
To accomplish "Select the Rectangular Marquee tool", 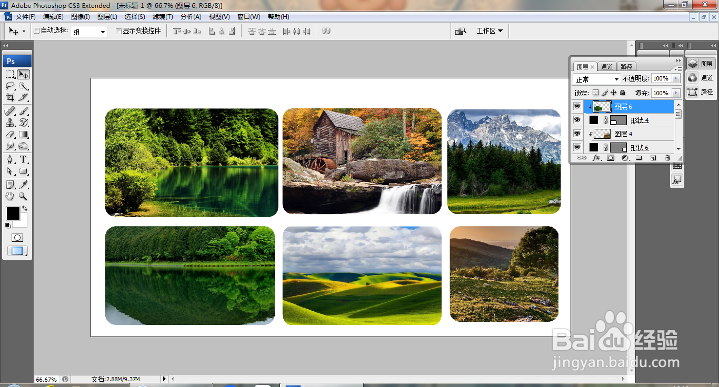I will click(10, 74).
